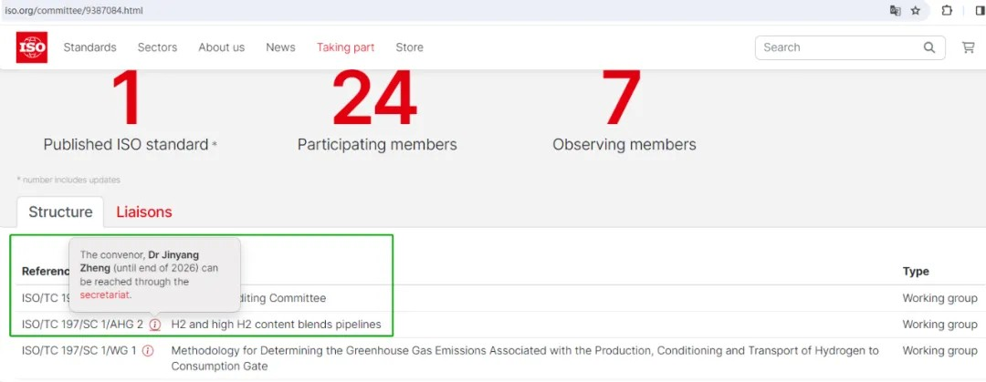The width and height of the screenshot is (986, 382).
Task: Click the number 24 statistic
Action: (375, 98)
